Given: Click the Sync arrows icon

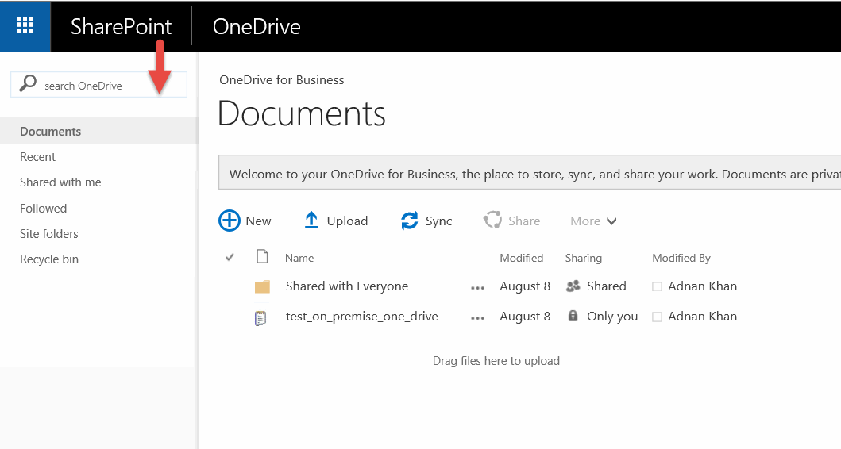Looking at the screenshot, I should (409, 221).
